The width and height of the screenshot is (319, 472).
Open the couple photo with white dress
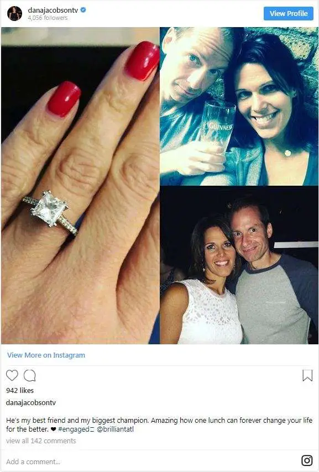[x=239, y=265]
